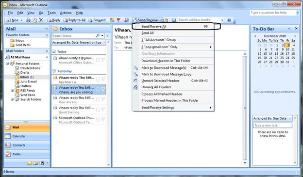Viewport: 303px width, 177px height.
Task: Open the Actions menu
Action: coord(66,13)
